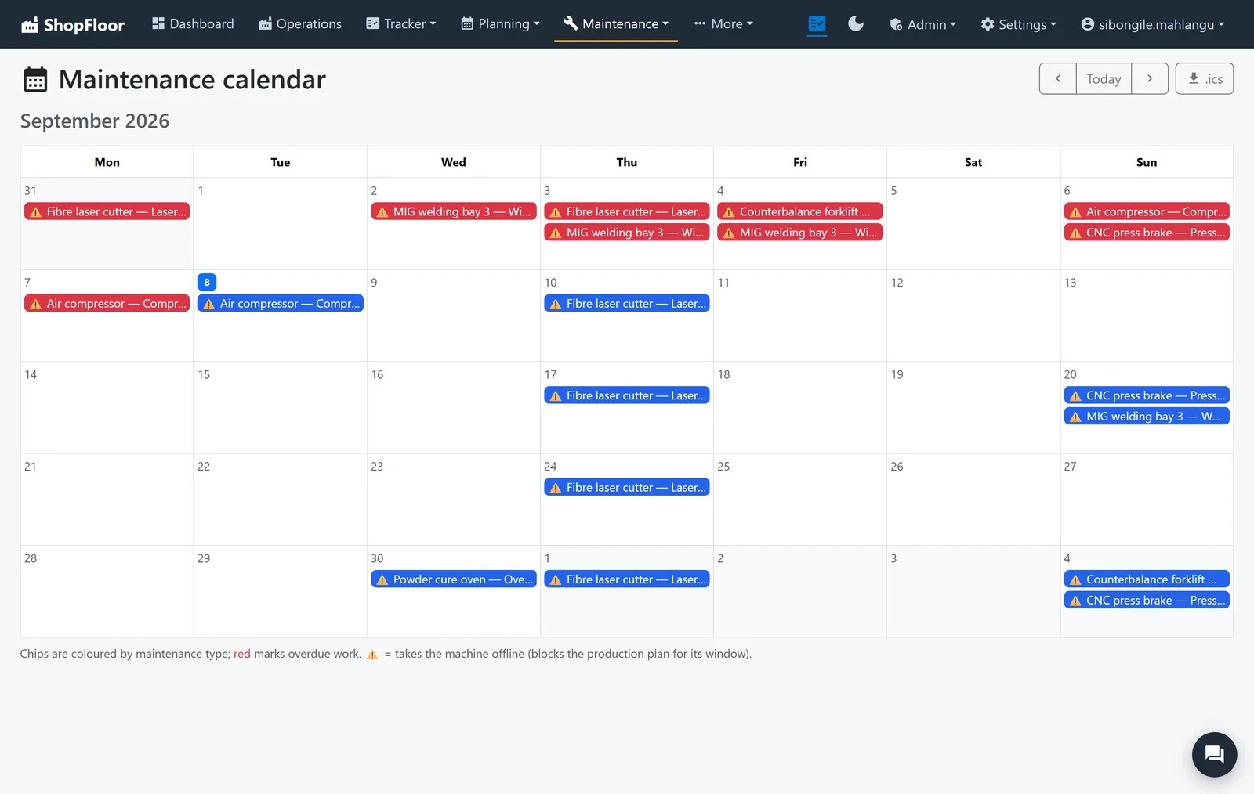Open Air compressor chip on Sept 7

click(x=107, y=304)
